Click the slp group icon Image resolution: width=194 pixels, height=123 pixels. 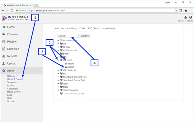click(61, 73)
